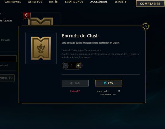Click the red clock ribbon icon
165x129 pixels.
(26, 16)
